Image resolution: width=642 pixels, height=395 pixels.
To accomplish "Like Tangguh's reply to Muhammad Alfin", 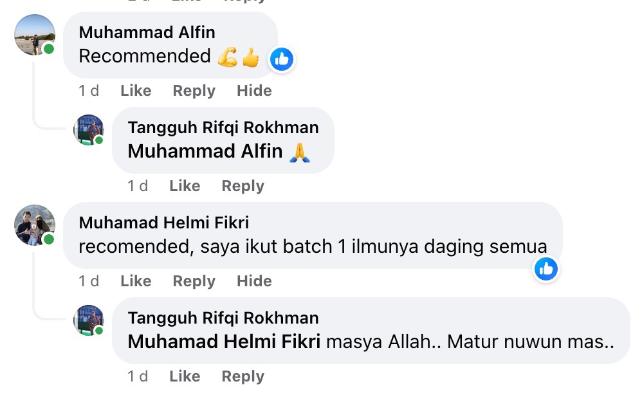I will [185, 186].
